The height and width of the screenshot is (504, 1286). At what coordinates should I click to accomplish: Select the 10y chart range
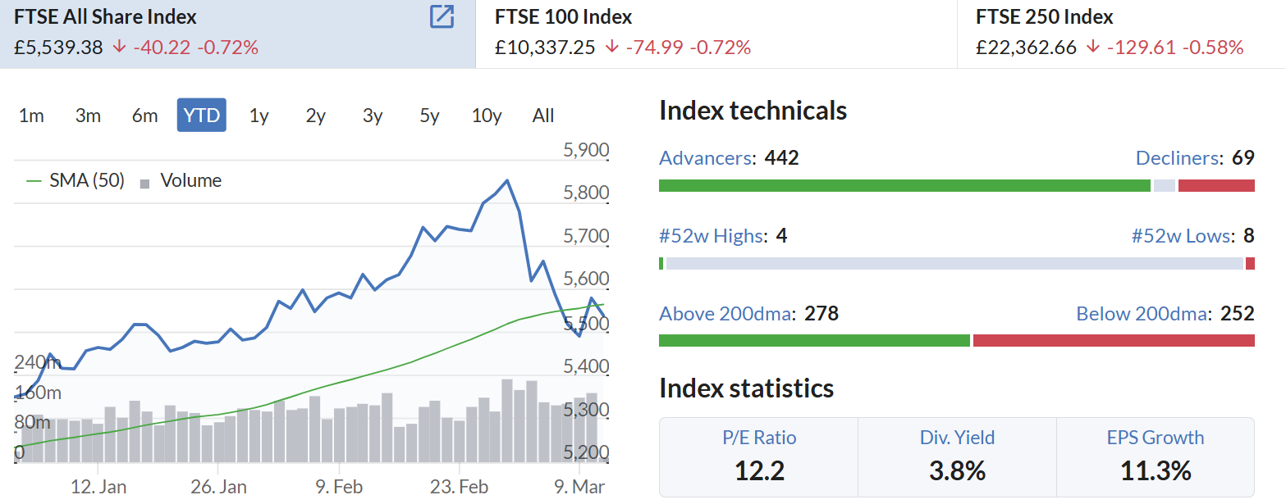[x=487, y=116]
